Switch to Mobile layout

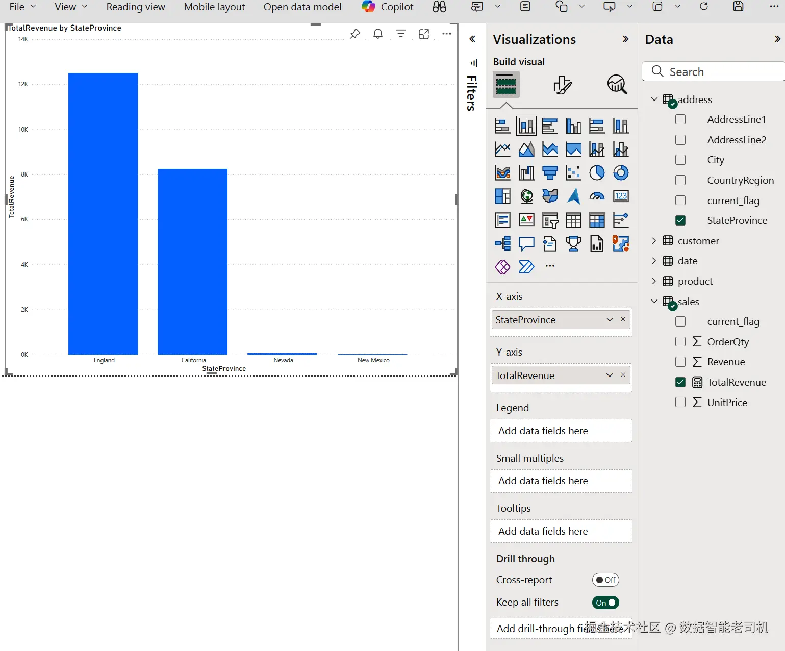click(x=214, y=7)
